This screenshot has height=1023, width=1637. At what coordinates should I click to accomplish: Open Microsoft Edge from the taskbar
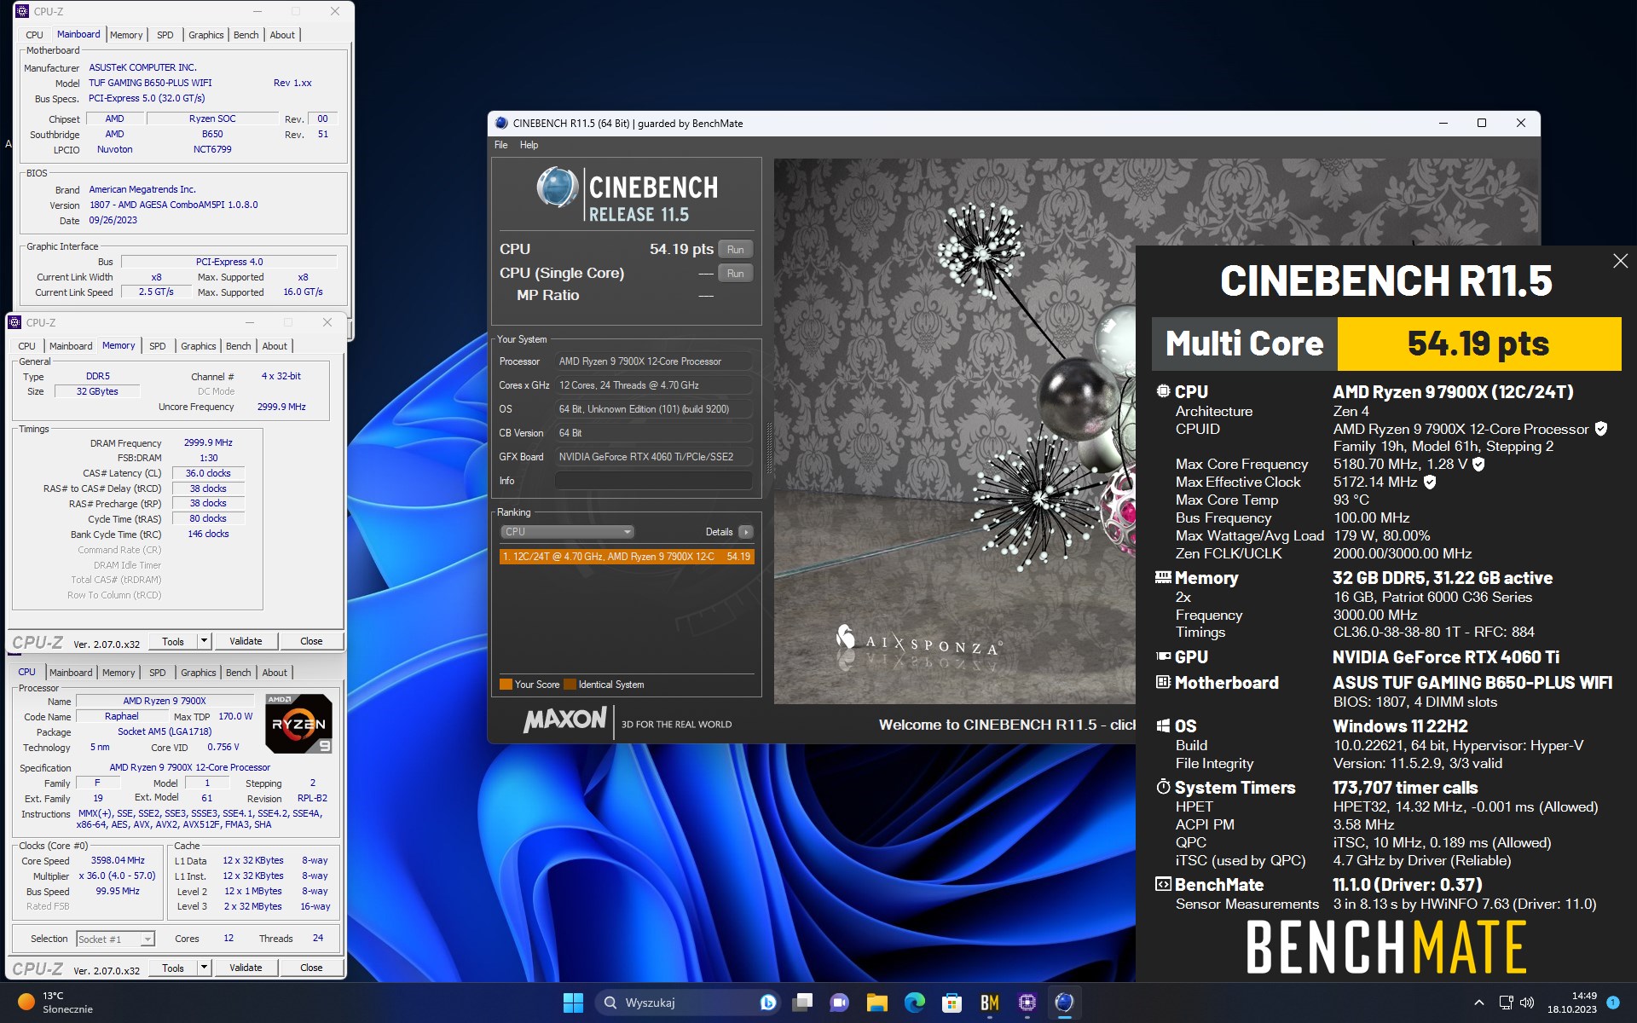[x=914, y=1003]
